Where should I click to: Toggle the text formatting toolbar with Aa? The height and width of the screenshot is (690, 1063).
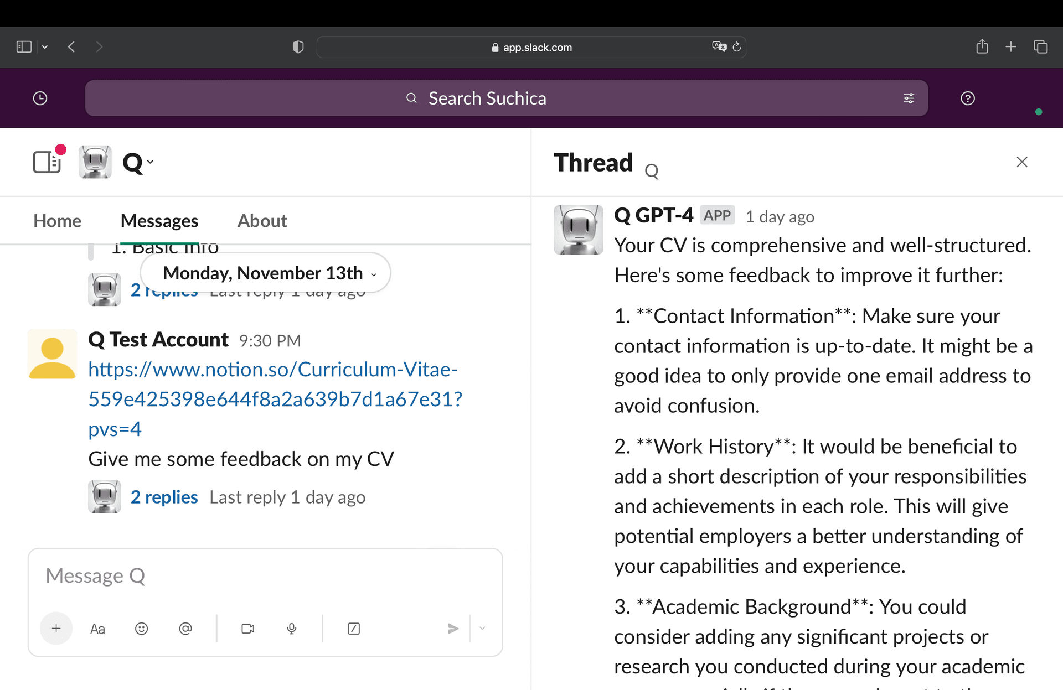coord(97,628)
